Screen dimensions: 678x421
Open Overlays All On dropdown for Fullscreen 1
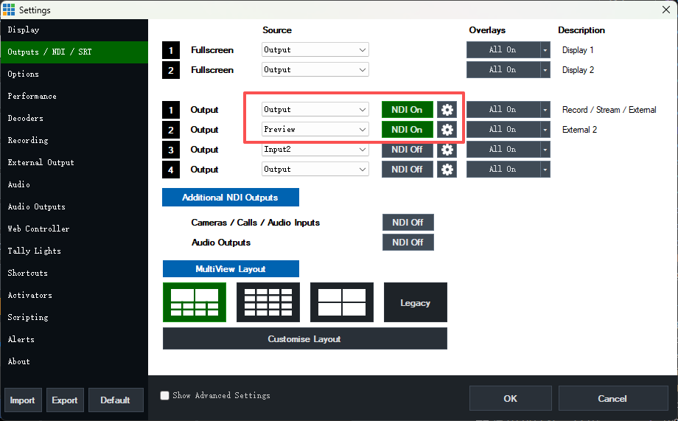coord(545,49)
